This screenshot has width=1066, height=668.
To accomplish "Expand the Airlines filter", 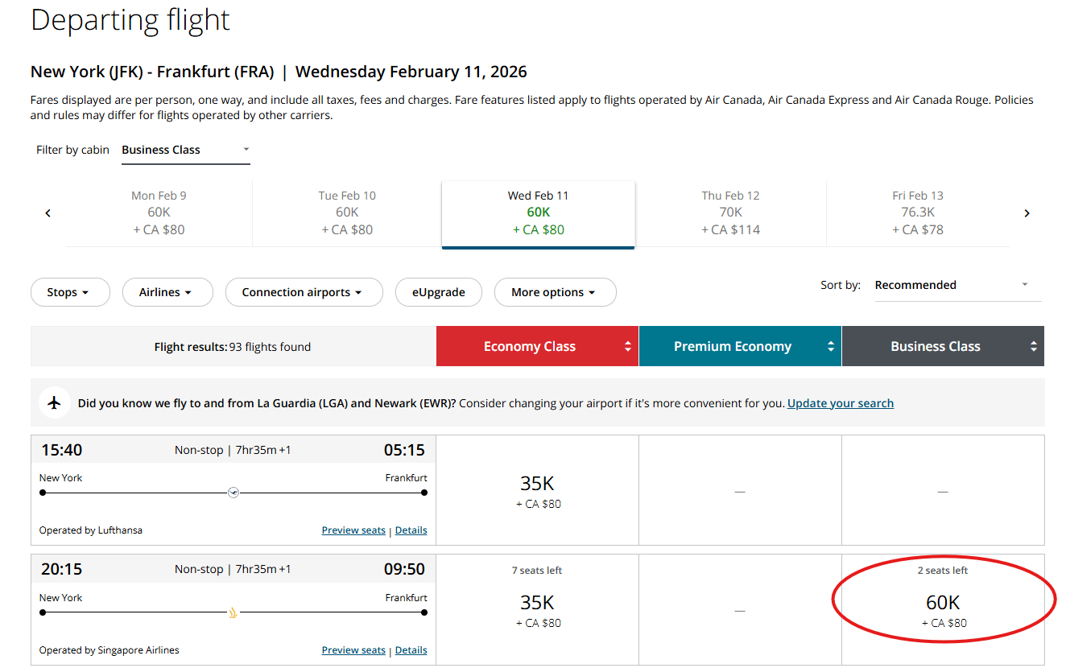I will pyautogui.click(x=167, y=292).
